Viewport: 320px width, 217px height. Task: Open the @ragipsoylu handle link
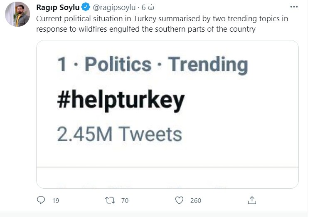coord(112,7)
